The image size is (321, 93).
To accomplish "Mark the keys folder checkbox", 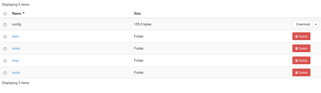I will [x=5, y=61].
